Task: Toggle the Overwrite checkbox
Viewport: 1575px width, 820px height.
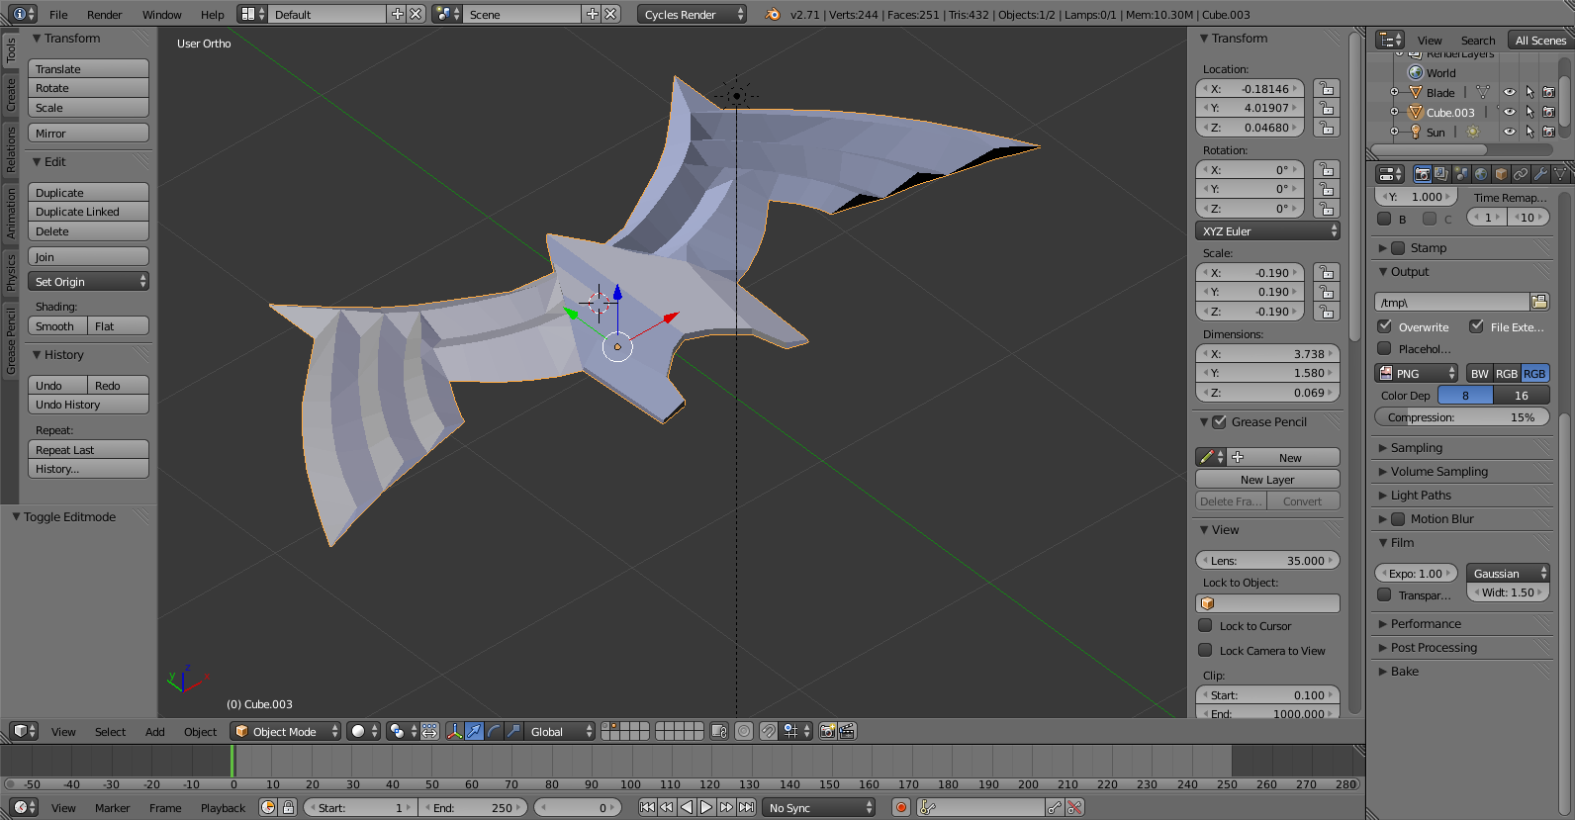Action: click(1385, 326)
